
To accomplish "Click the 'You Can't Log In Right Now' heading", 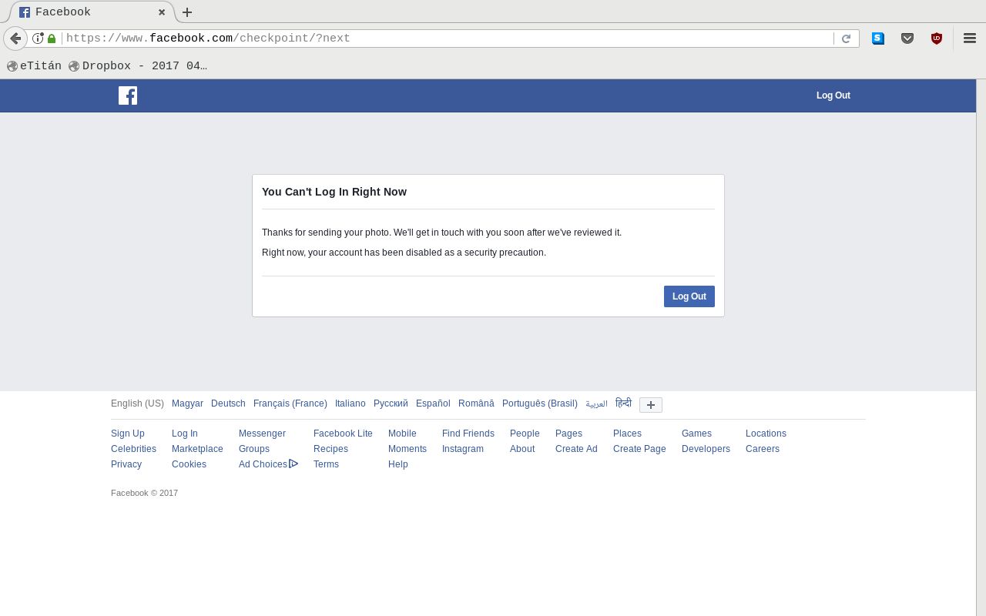I will (x=334, y=192).
